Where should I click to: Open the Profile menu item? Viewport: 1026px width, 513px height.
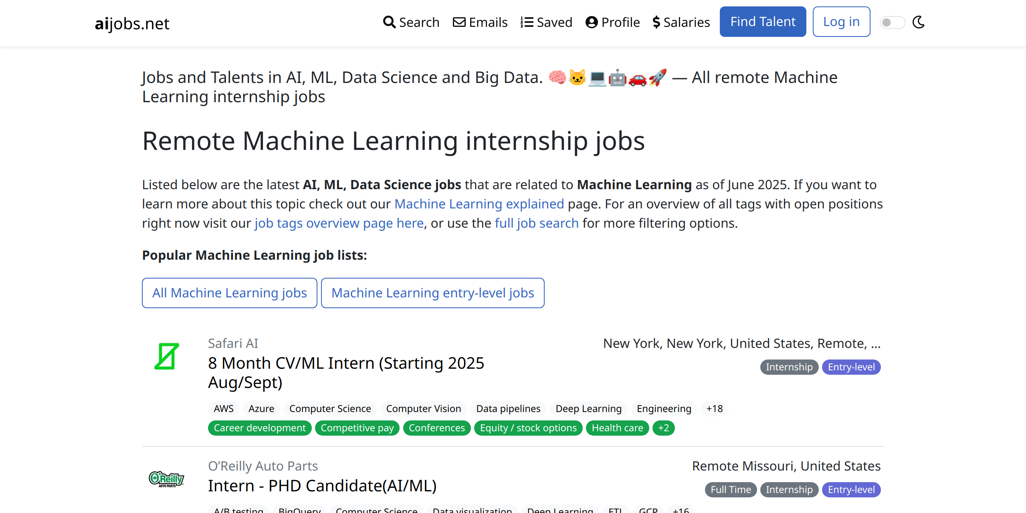[612, 22]
